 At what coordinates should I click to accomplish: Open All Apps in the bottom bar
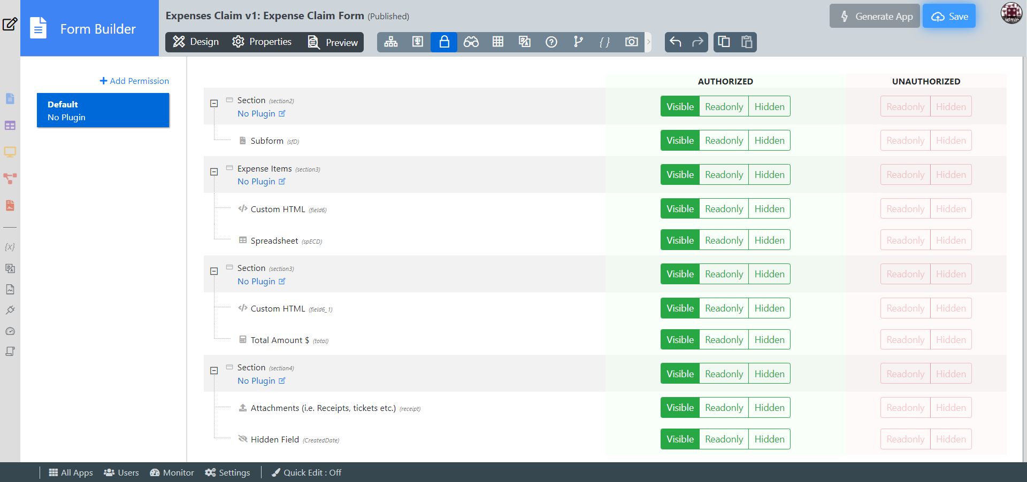click(71, 472)
